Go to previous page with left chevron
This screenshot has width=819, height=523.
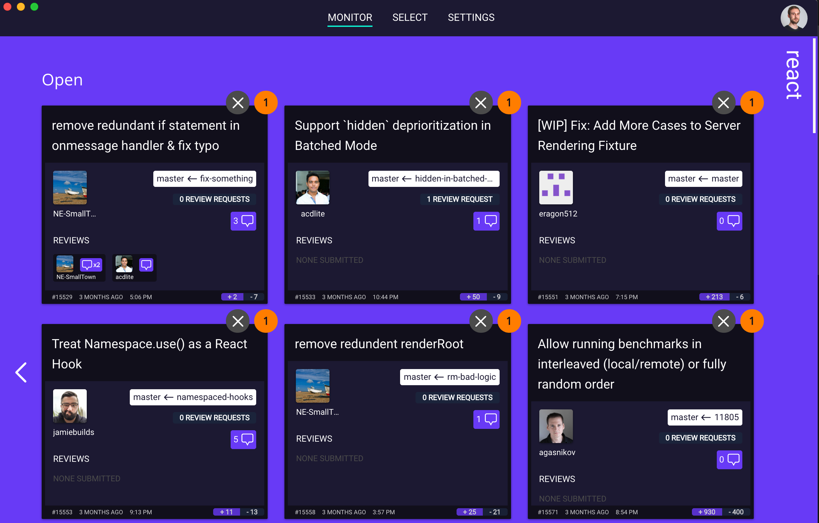[21, 372]
